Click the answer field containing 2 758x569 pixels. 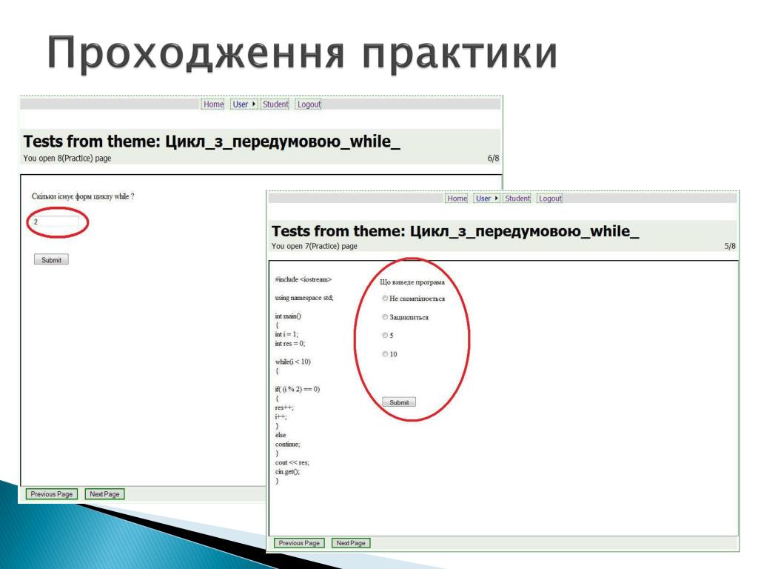tap(55, 222)
